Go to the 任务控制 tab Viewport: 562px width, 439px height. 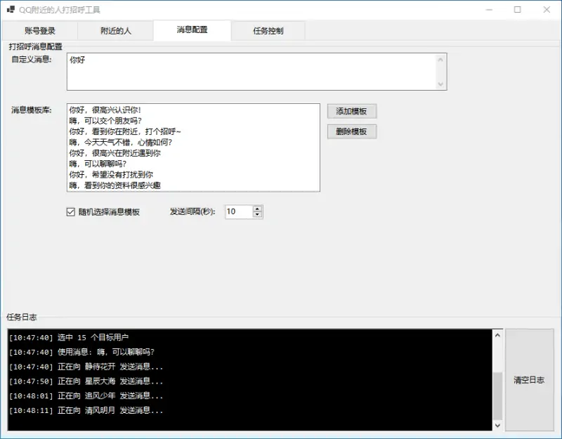268,31
